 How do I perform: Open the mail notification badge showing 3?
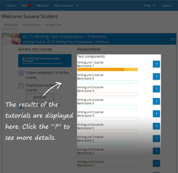tap(29, 5)
